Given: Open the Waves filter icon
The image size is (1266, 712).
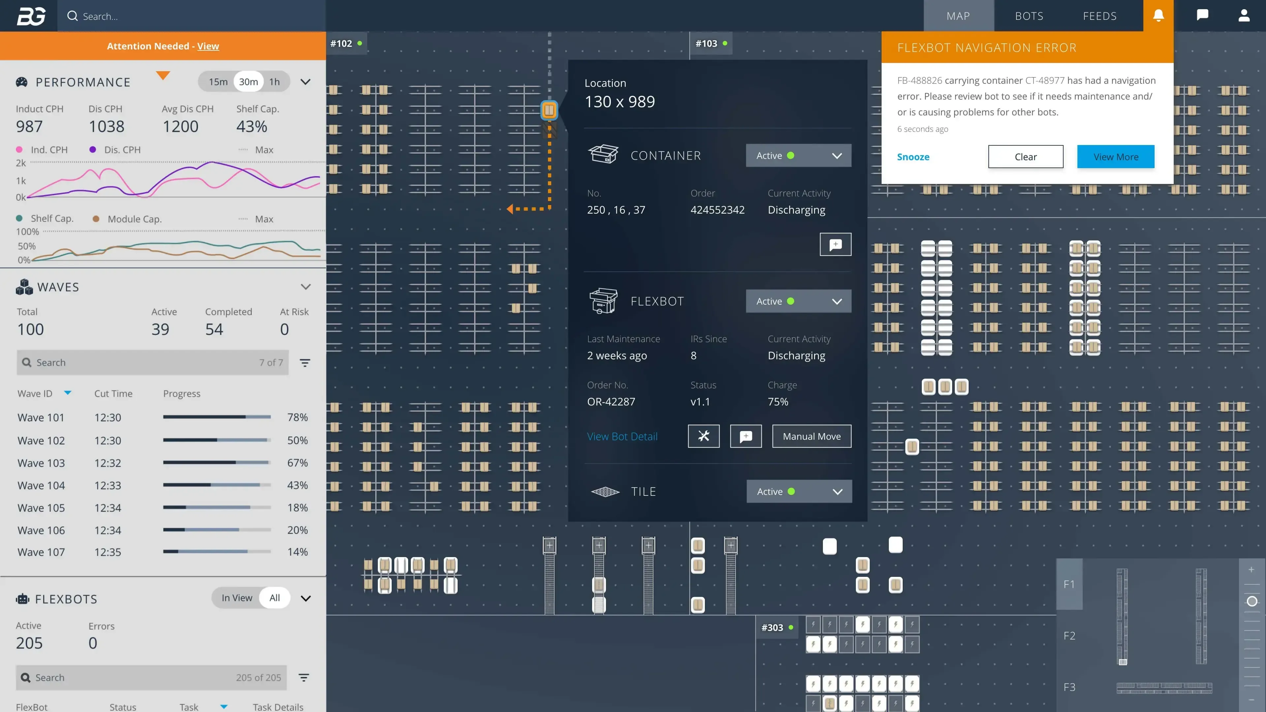Looking at the screenshot, I should coord(305,363).
